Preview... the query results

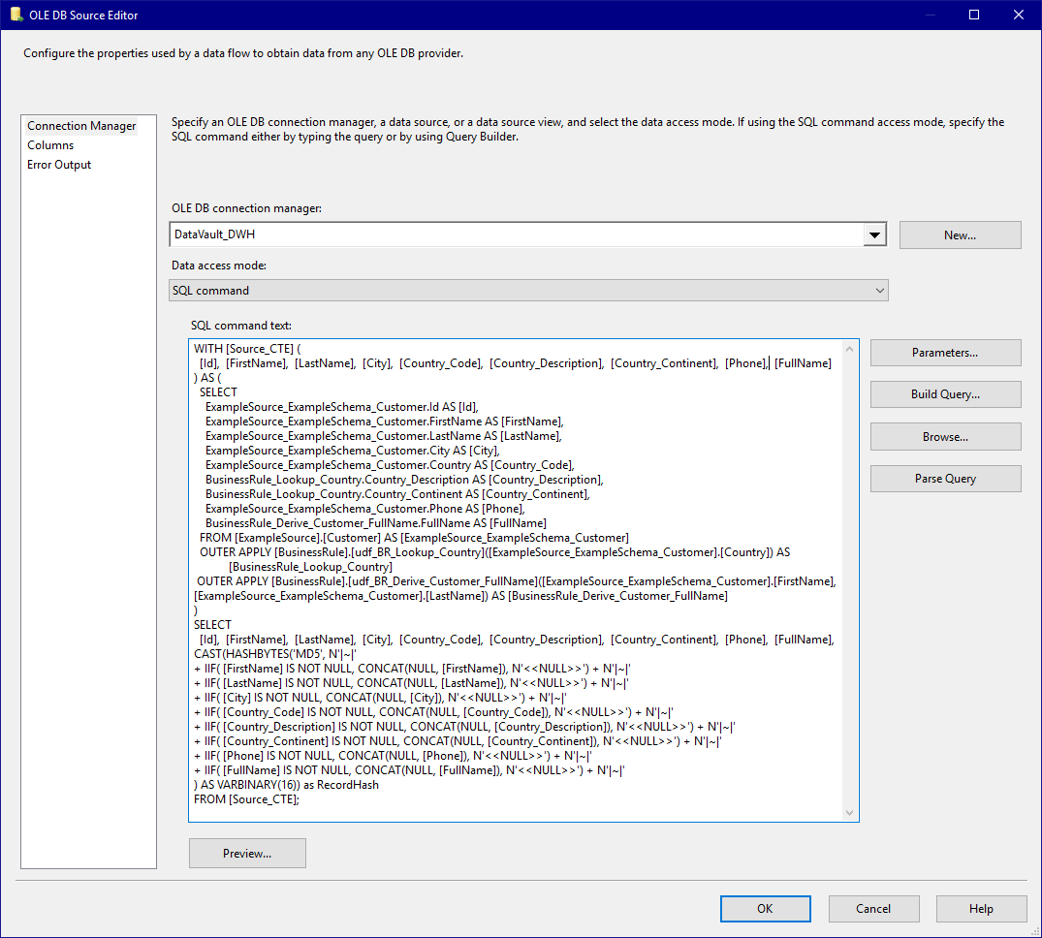click(247, 853)
